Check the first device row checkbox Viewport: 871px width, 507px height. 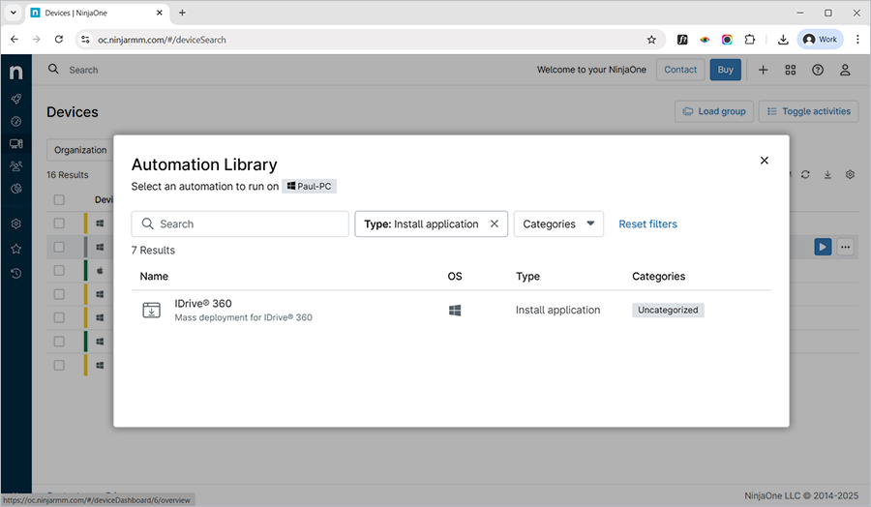coord(59,223)
